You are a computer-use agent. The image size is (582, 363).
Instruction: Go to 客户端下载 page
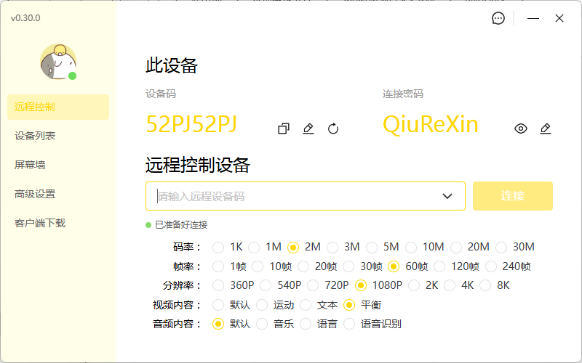40,223
